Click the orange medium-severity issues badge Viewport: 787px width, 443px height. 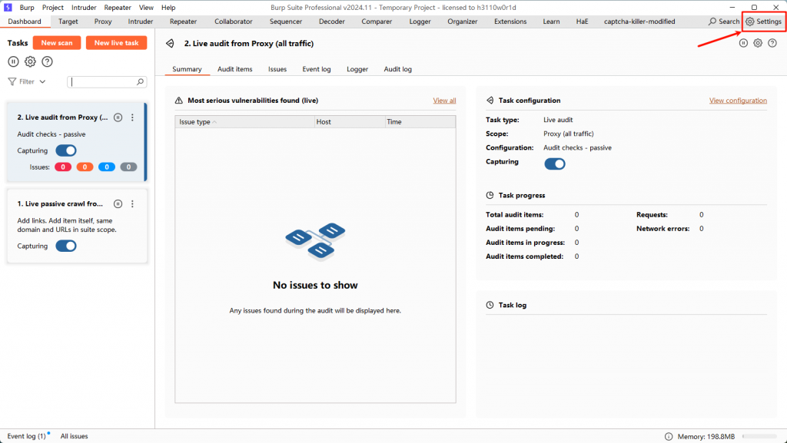pos(85,167)
